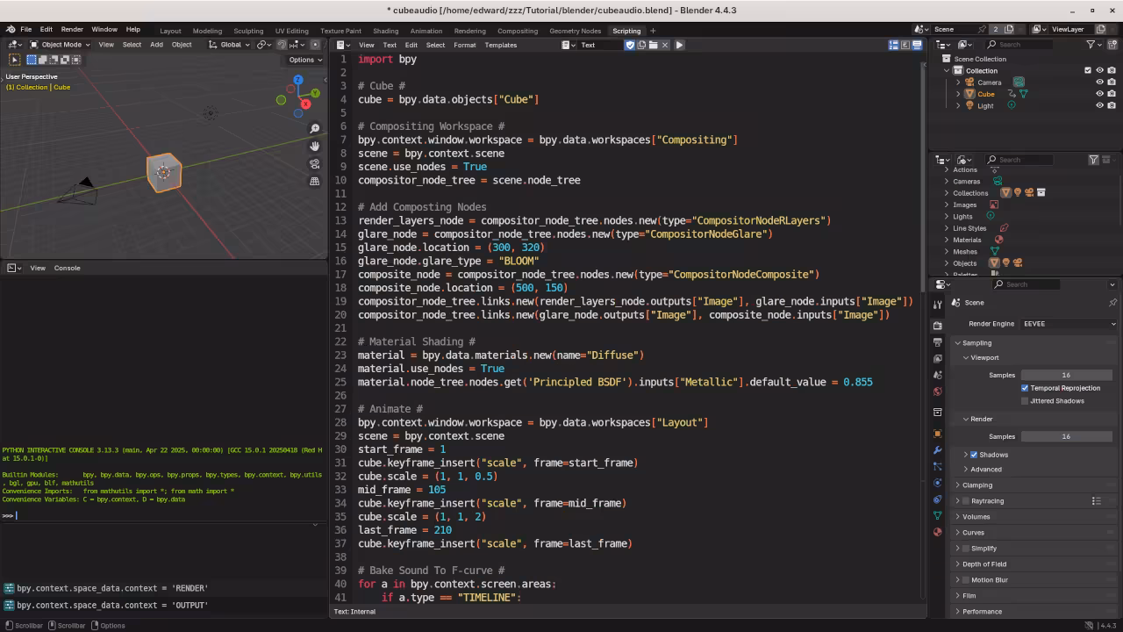Switch perspective/orthographic with the grid icon
This screenshot has width=1123, height=632.
coord(315,181)
